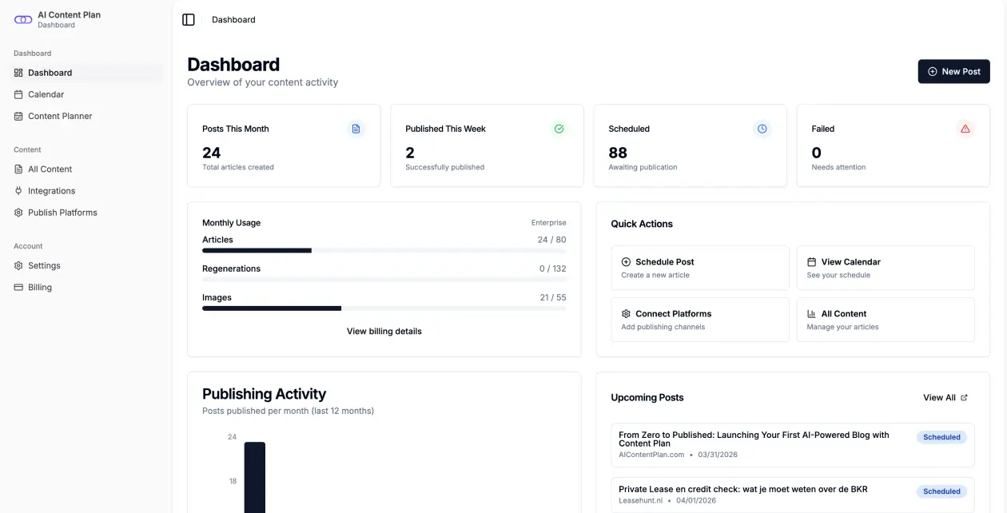The height and width of the screenshot is (513, 1007).
Task: Click the Connect Platforms gear icon
Action: (x=627, y=314)
